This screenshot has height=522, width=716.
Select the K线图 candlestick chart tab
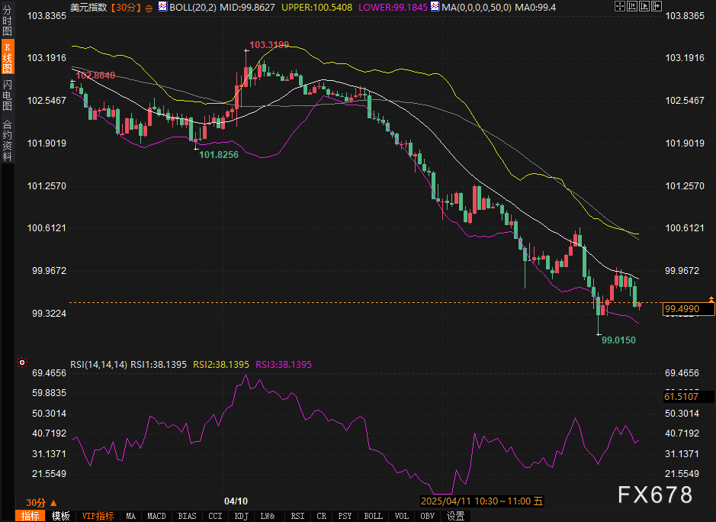[7, 58]
